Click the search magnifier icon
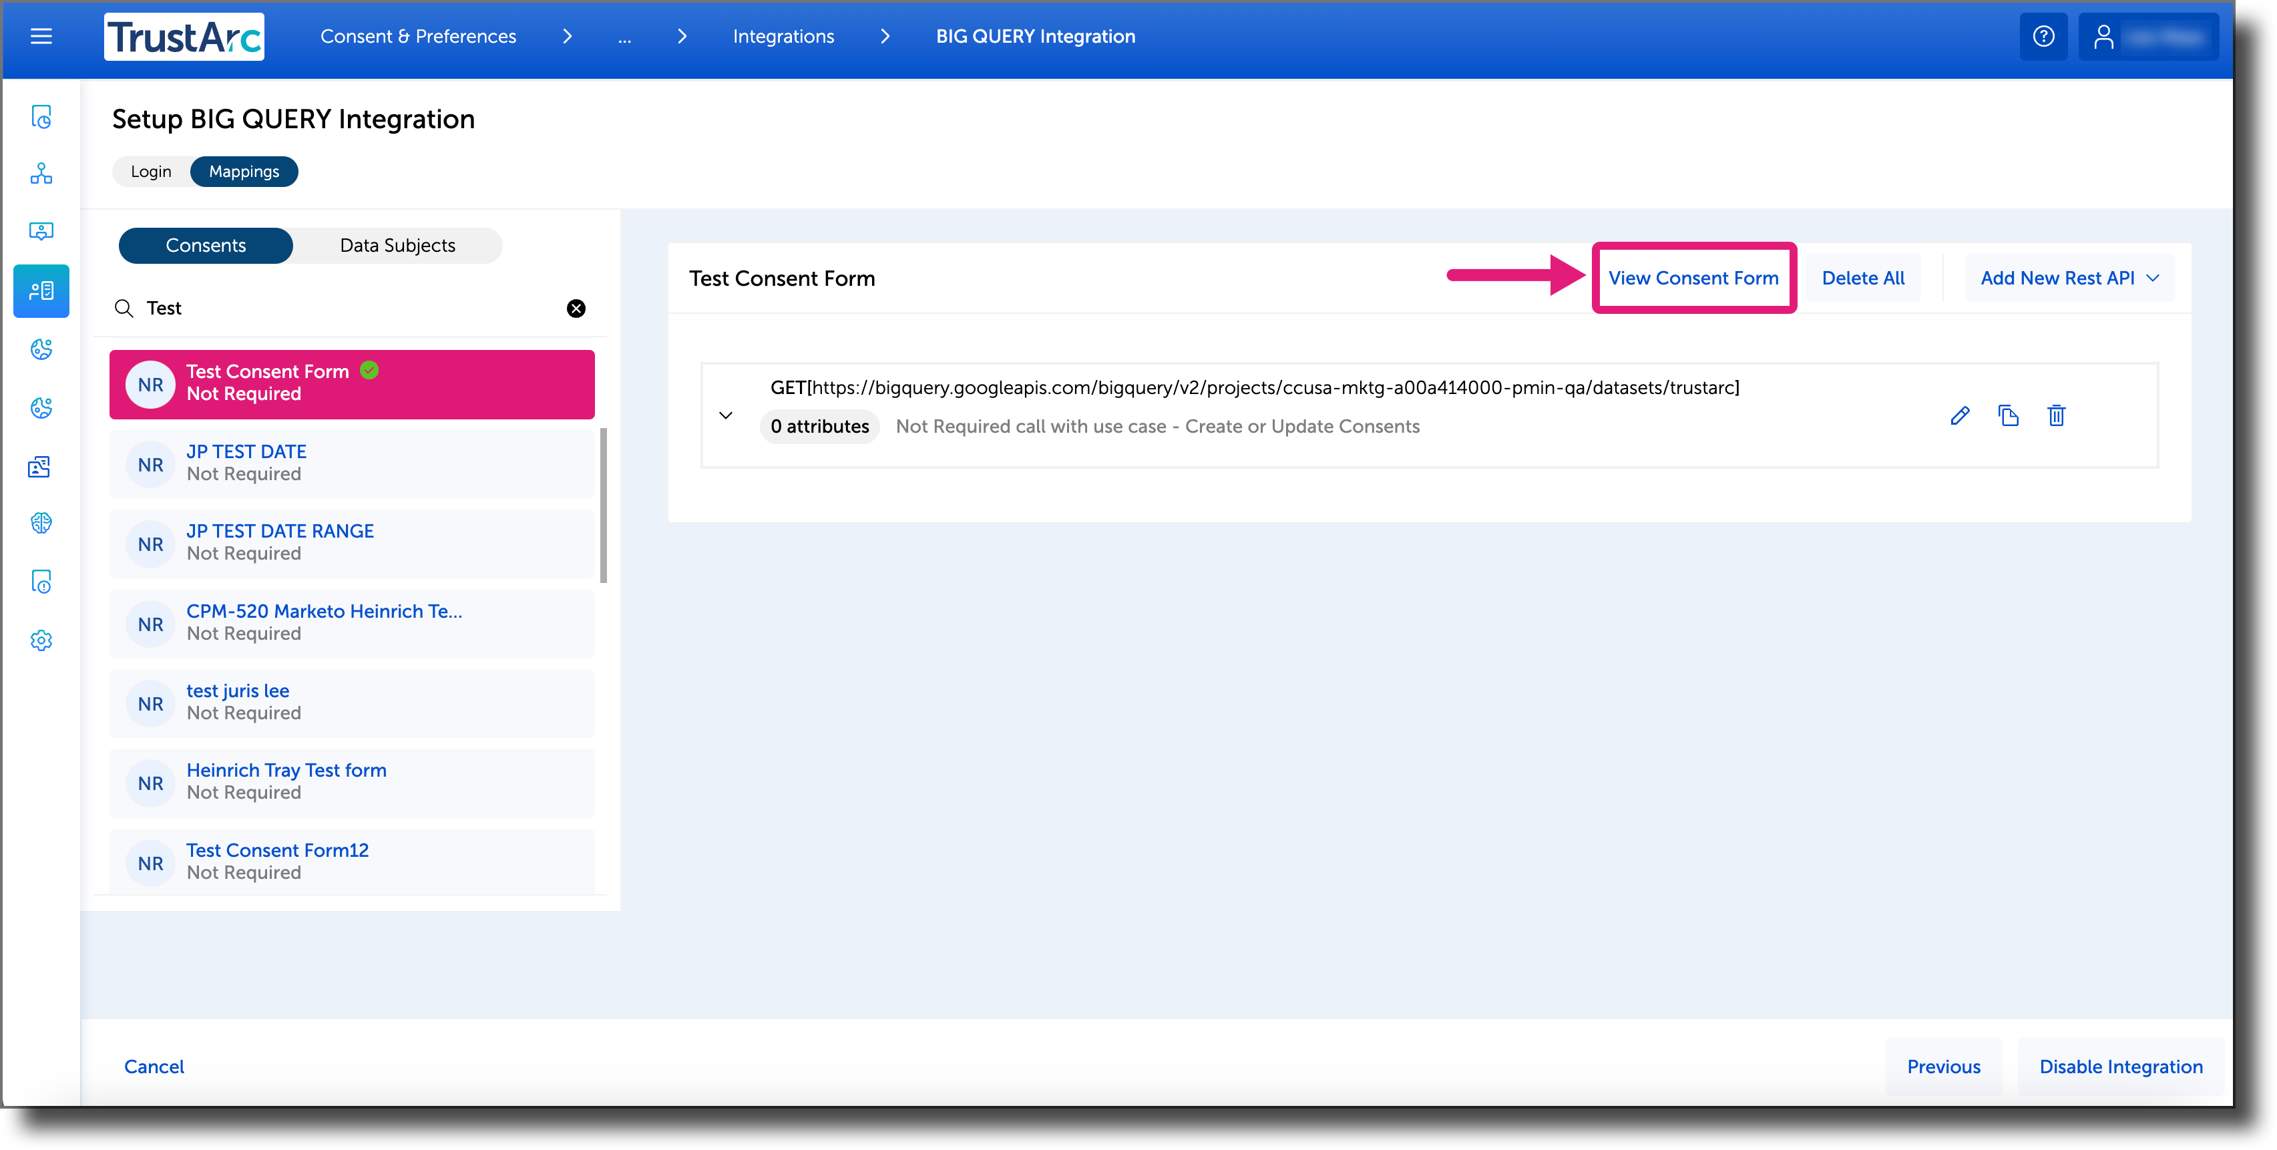 coord(124,308)
